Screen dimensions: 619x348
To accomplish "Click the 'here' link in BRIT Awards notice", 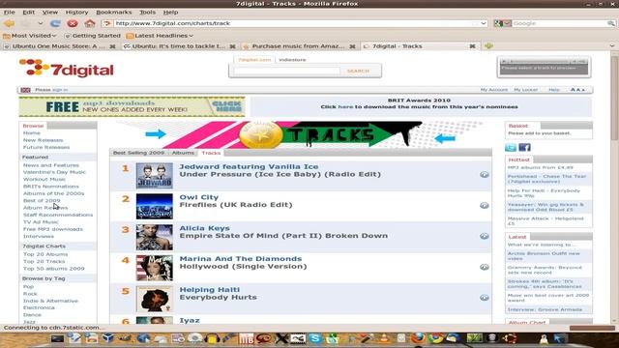I will (345, 107).
